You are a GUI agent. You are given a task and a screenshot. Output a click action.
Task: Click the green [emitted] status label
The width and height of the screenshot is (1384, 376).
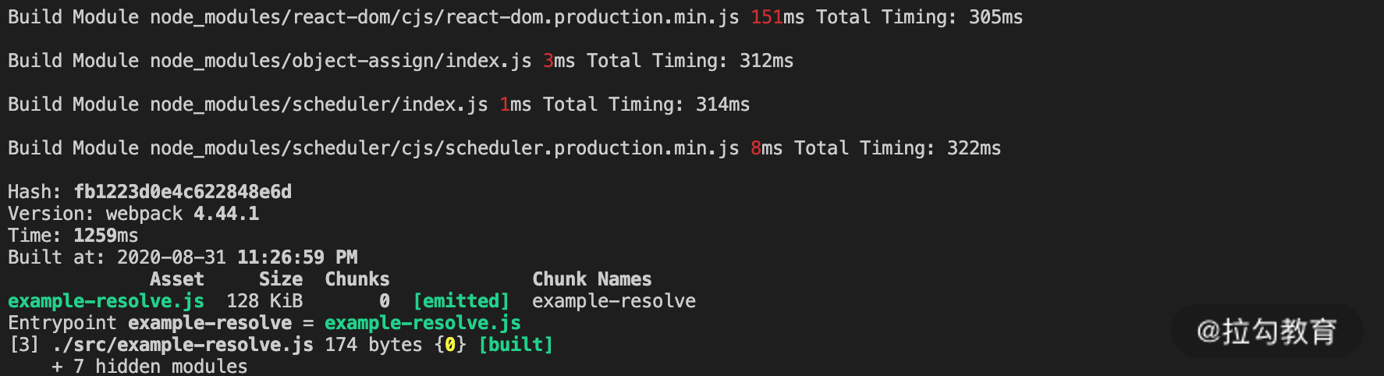coord(461,301)
